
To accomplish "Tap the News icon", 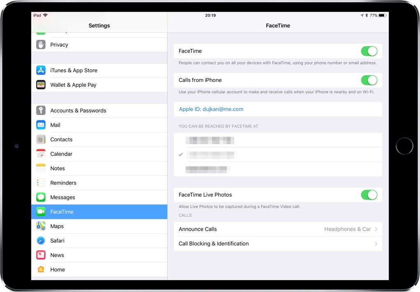I will pos(41,255).
